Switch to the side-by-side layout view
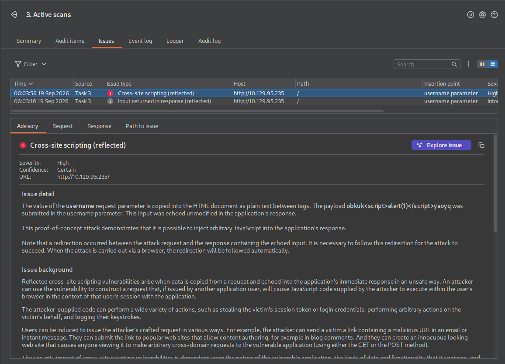Screen dimensions: 505x364 (x=482, y=64)
